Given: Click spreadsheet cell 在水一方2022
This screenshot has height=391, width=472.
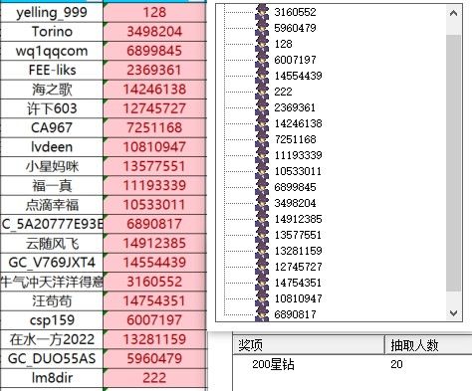Looking at the screenshot, I should coord(52,340).
